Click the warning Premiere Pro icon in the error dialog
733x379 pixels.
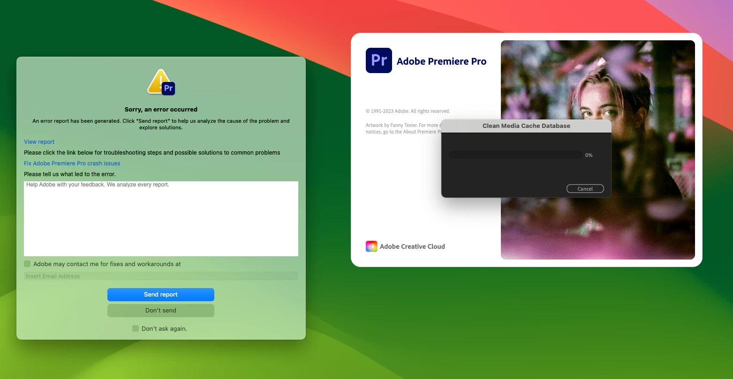(161, 82)
